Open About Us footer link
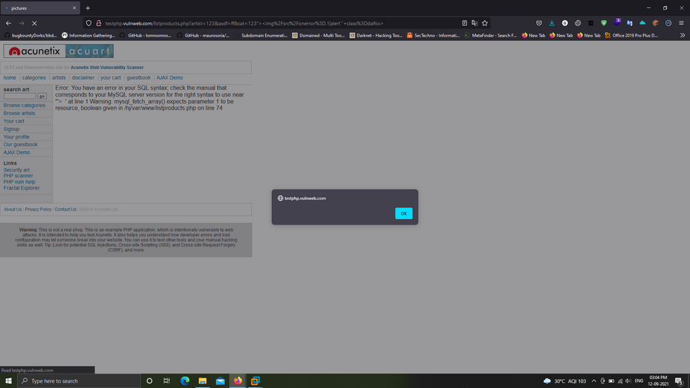Image resolution: width=690 pixels, height=388 pixels. tap(12, 210)
